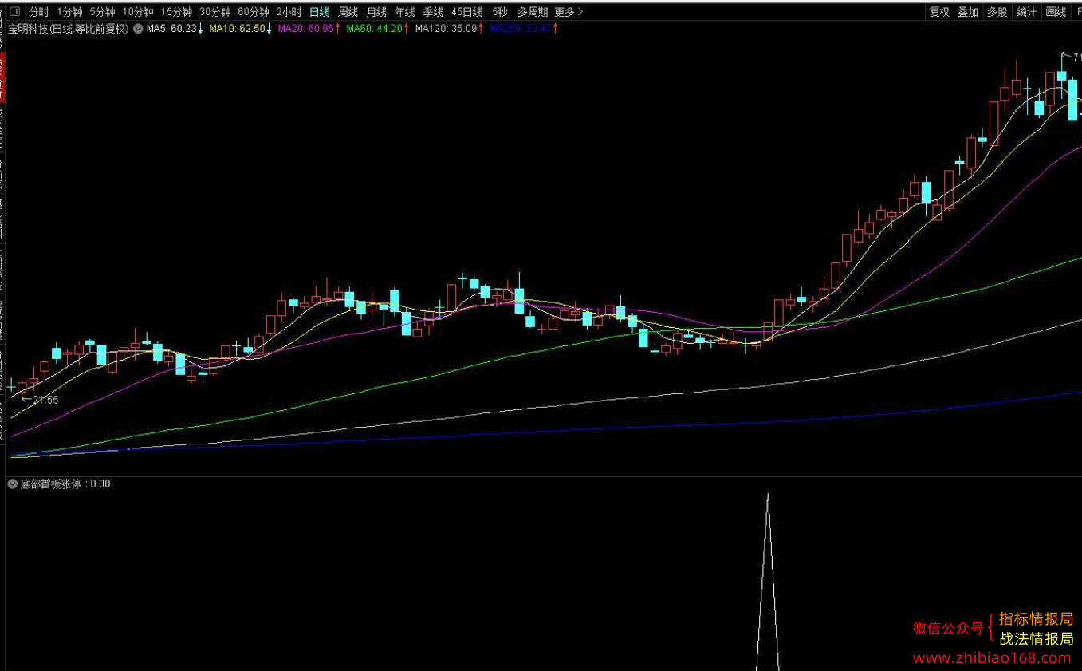Click the 底部首板涨停 : 0.00 label
This screenshot has width=1082, height=671.
[65, 484]
